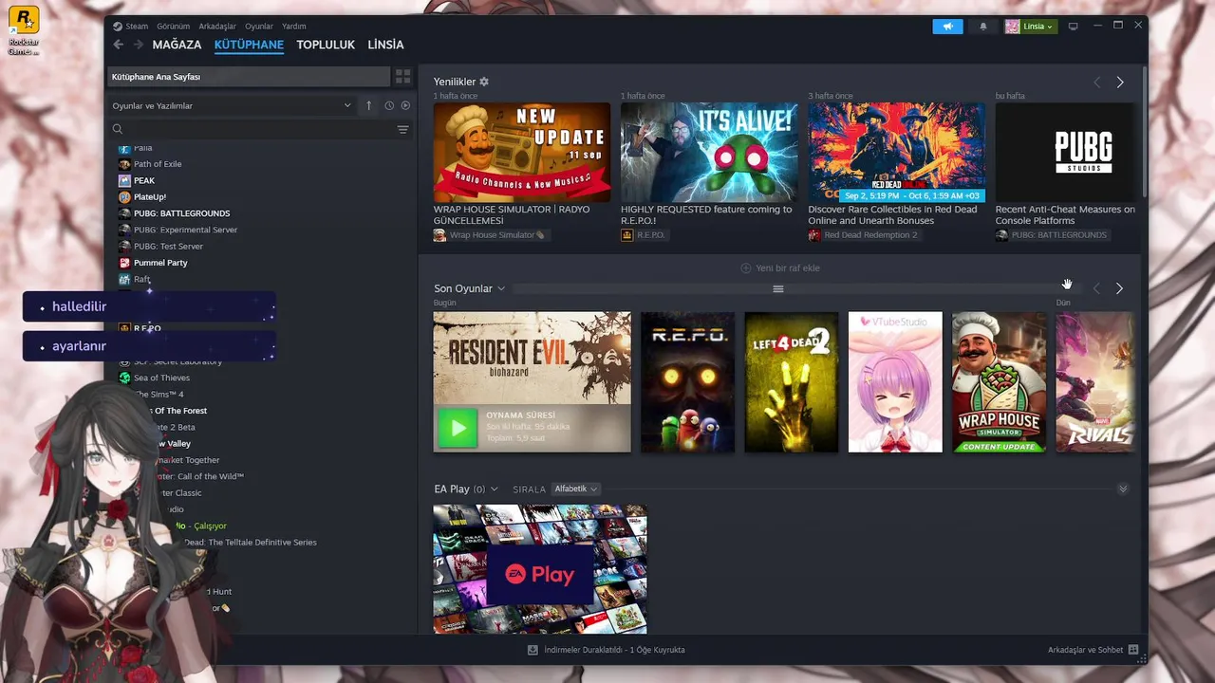1215x683 pixels.
Task: Go back using the Steam navigation arrow
Action: coord(119,45)
